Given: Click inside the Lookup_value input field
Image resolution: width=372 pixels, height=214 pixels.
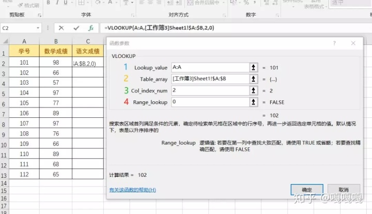Looking at the screenshot, I should [210, 67].
